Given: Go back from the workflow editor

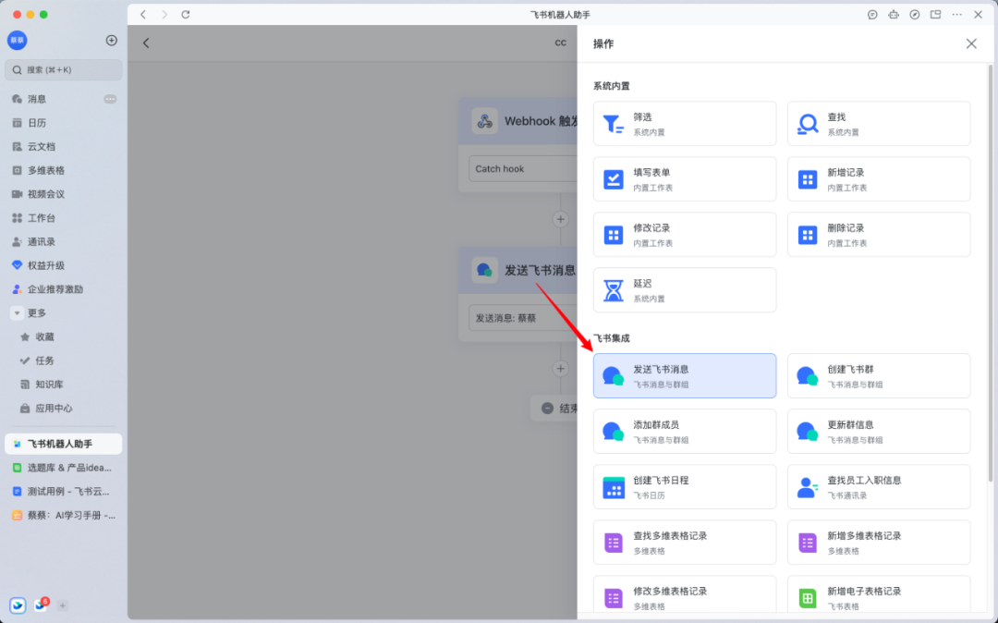Looking at the screenshot, I should pyautogui.click(x=146, y=43).
